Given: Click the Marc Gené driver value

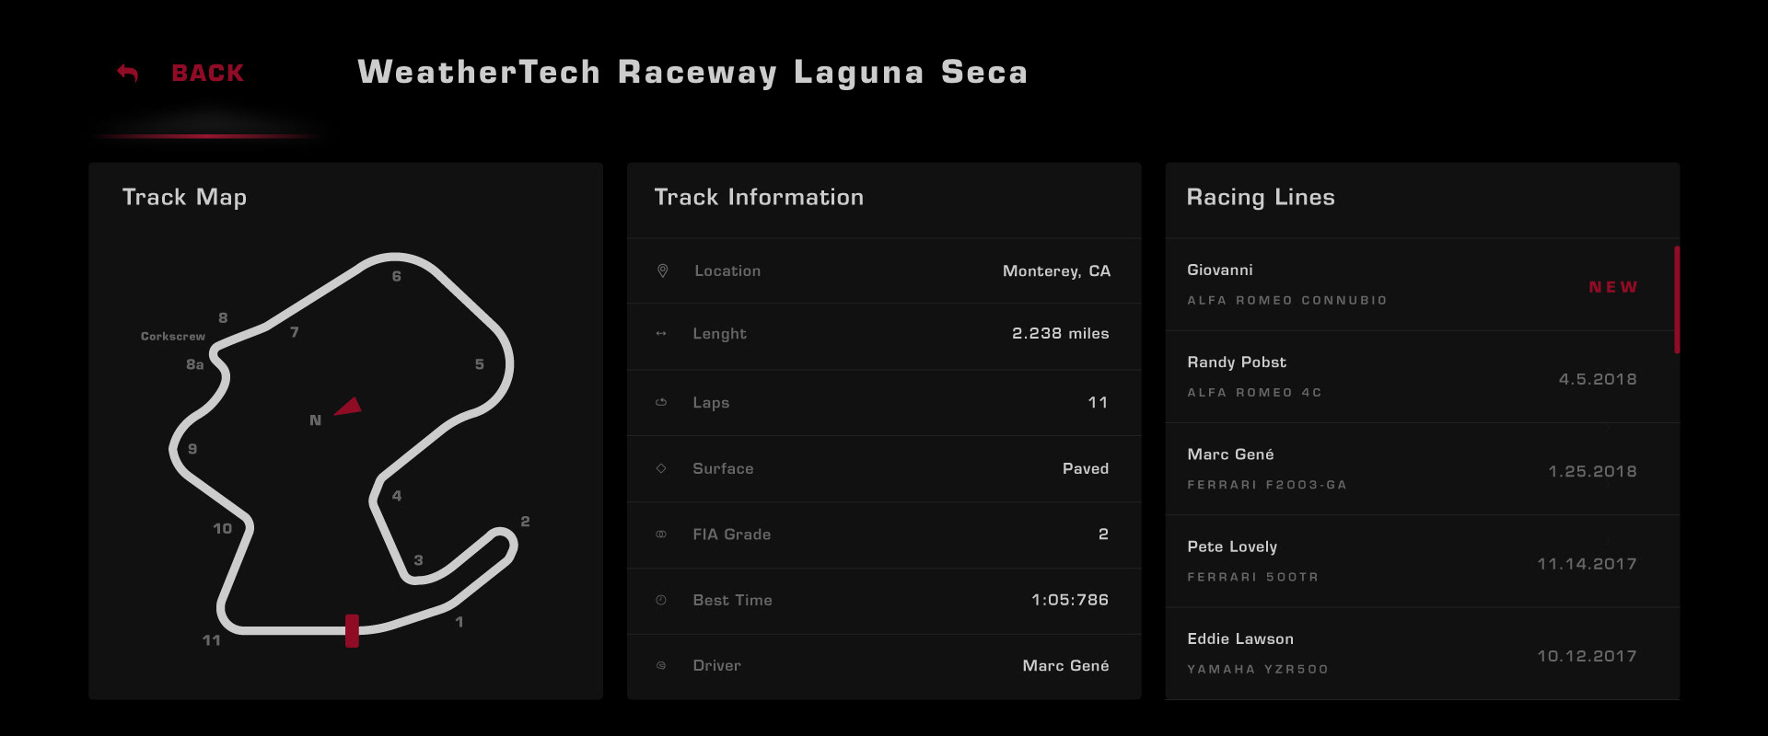Looking at the screenshot, I should coord(1065,666).
